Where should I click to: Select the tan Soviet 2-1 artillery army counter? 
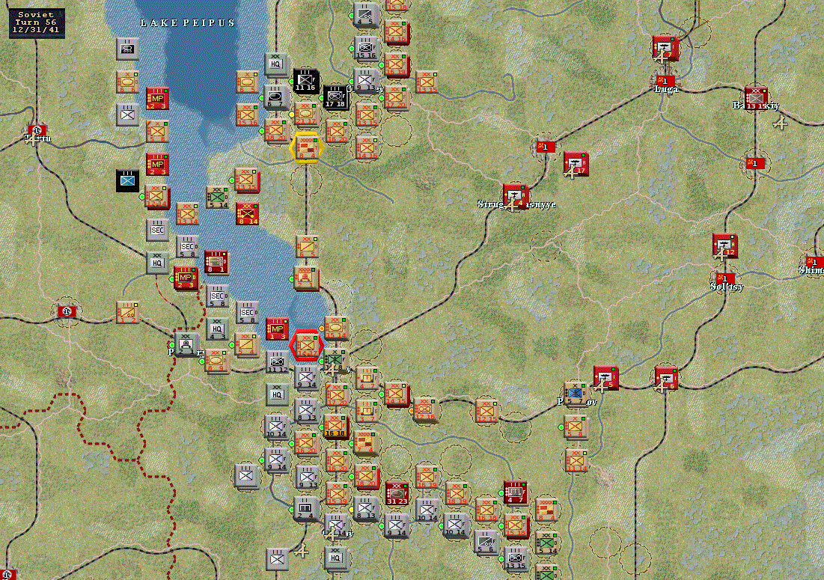coord(306,278)
